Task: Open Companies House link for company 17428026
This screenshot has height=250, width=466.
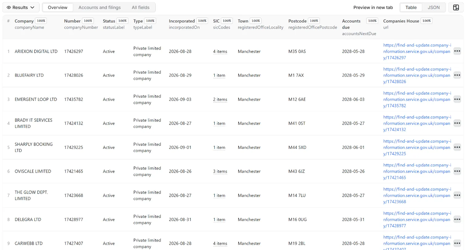Action: point(417,75)
